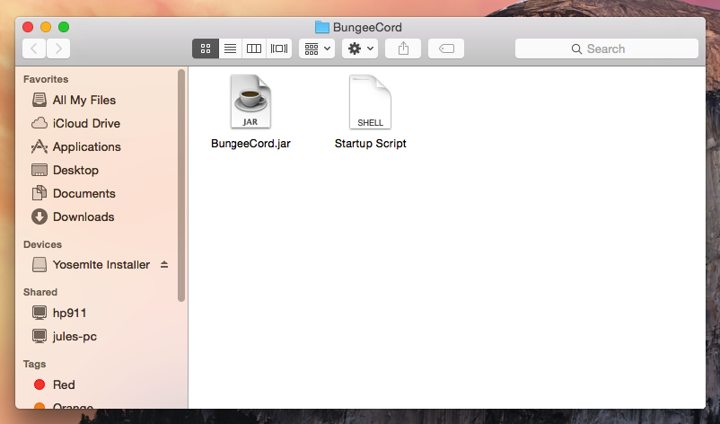Open the item arrangement dropdown
The height and width of the screenshot is (424, 720).
[317, 49]
